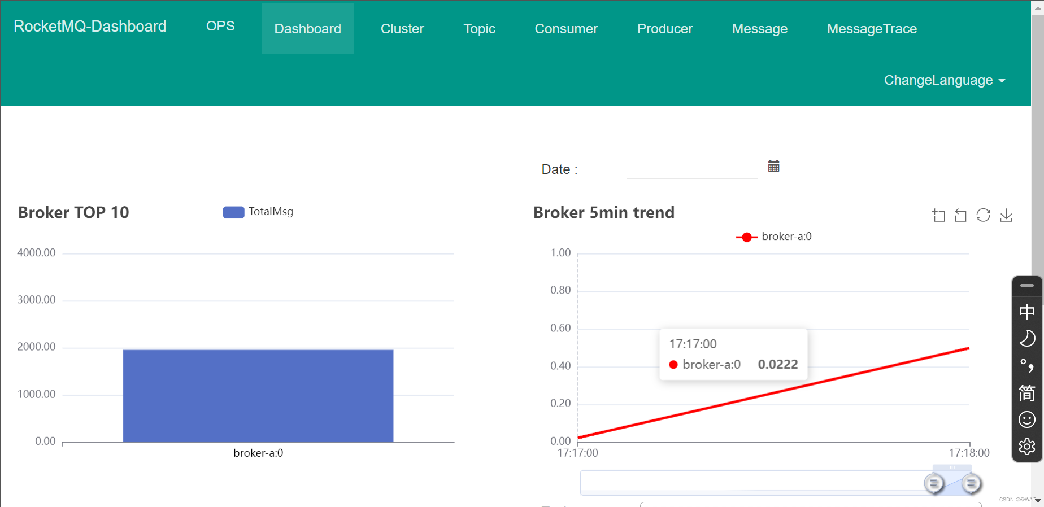Click the tooltip value '0.0222'
Viewport: 1044px width, 507px height.
click(778, 364)
